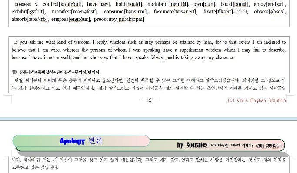Click the Korean line starting "니다, 왜냐하면"
297x173 pixels.
coord(149,160)
